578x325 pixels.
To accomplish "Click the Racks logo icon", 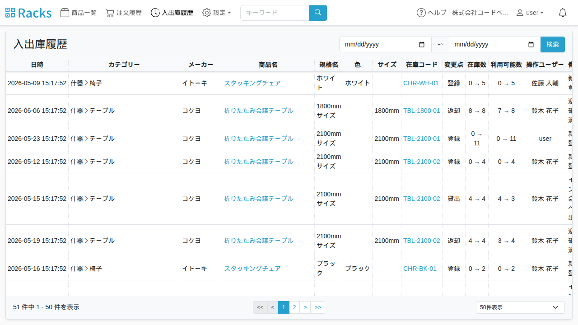I will [x=28, y=13].
